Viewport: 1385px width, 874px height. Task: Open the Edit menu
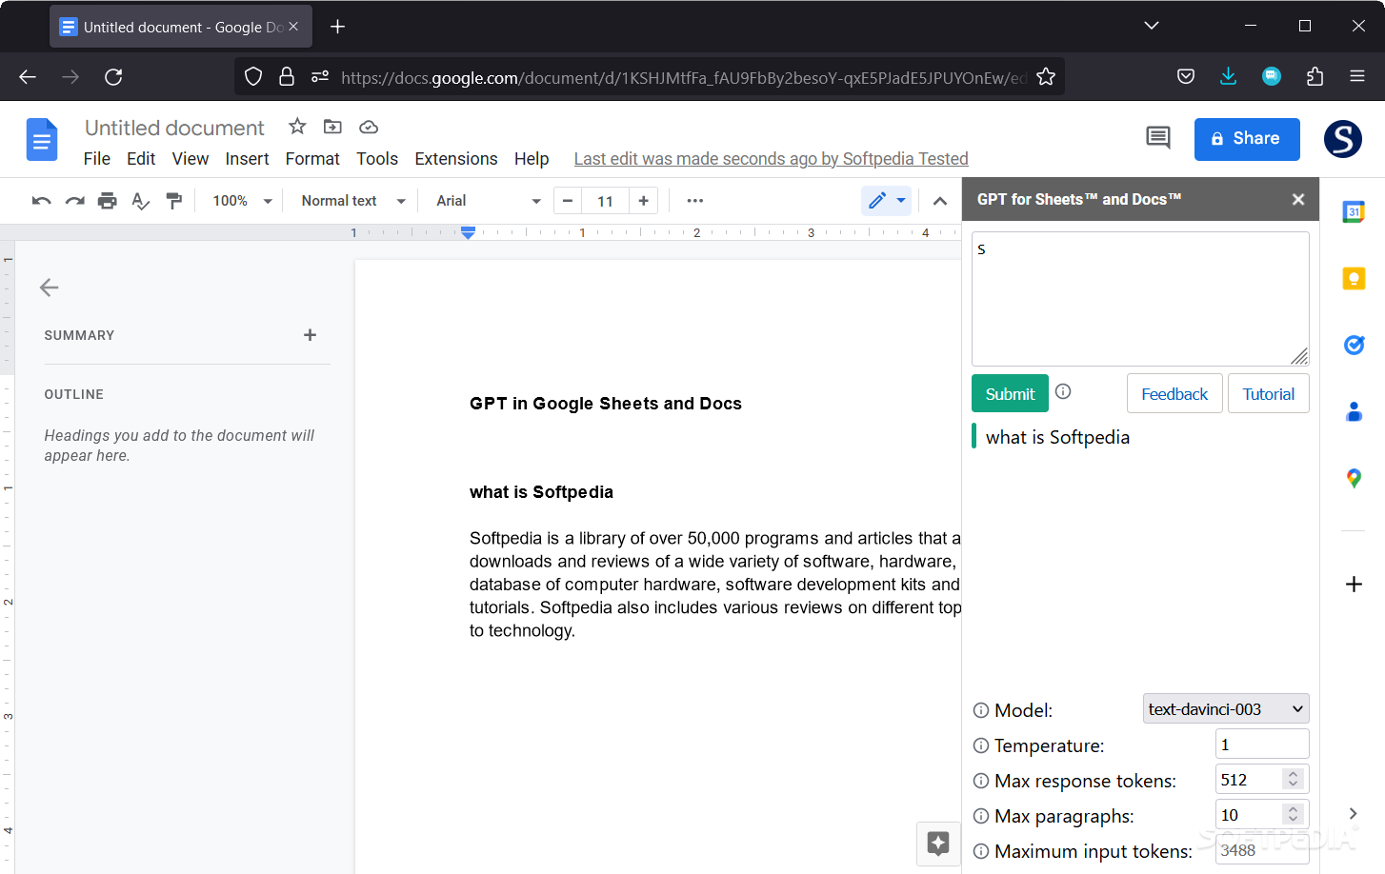141,159
